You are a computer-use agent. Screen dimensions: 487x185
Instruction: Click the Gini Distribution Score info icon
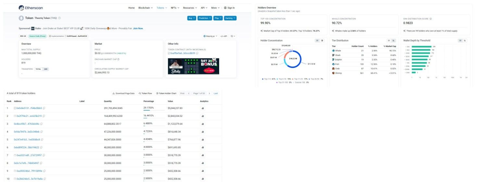tap(431, 19)
